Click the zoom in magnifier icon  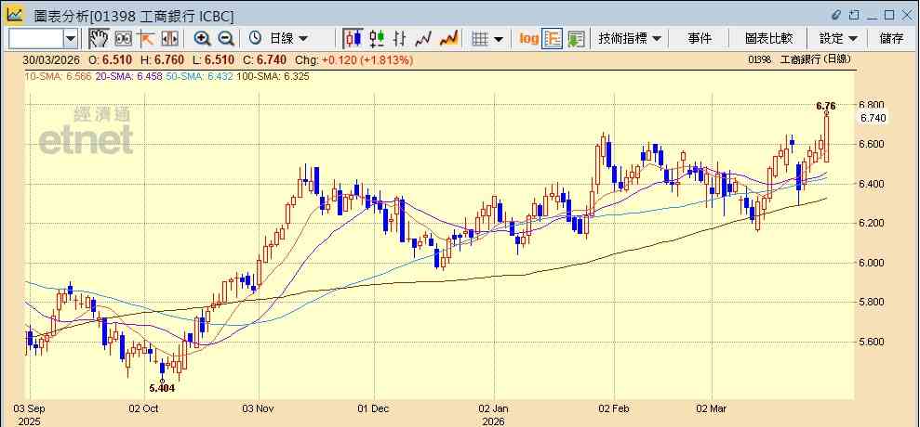point(203,39)
